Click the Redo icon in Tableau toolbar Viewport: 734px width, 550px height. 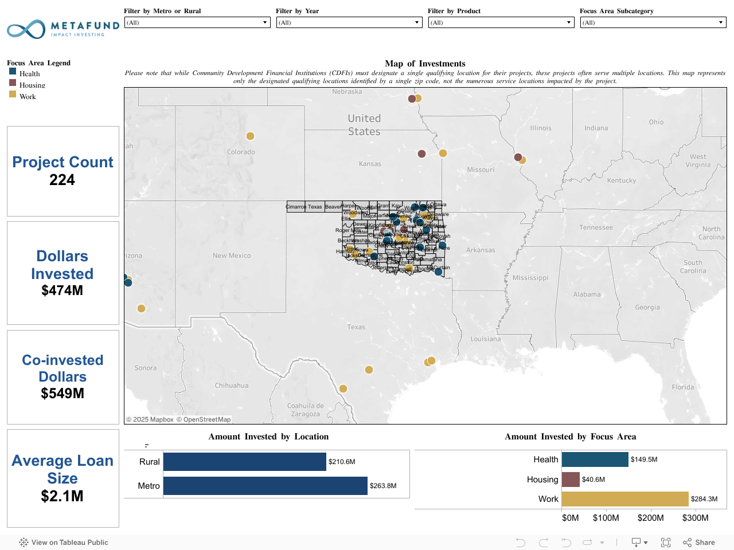pyautogui.click(x=544, y=543)
